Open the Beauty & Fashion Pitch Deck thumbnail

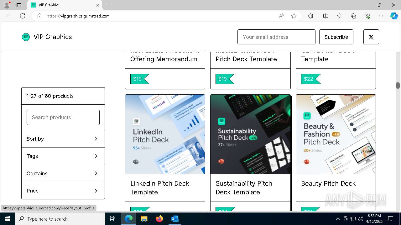tap(336, 134)
